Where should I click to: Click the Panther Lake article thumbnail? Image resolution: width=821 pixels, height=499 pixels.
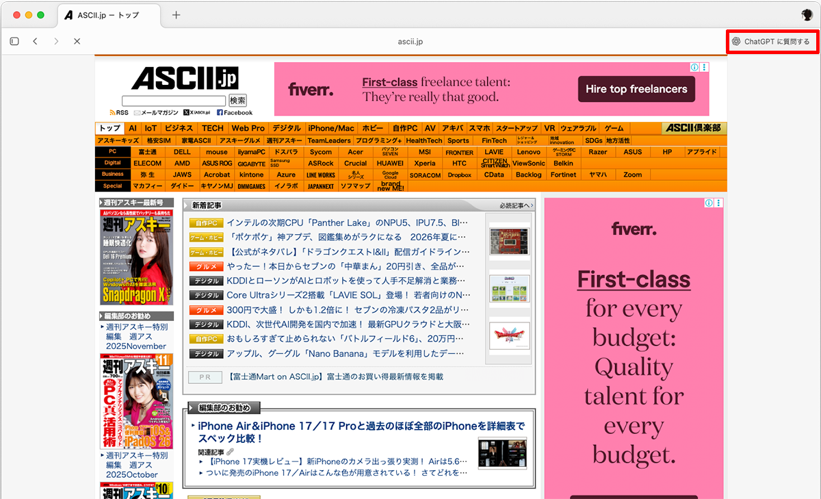[x=509, y=241]
